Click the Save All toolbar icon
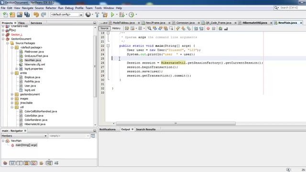This screenshot has height=172, width=306. 27,15
